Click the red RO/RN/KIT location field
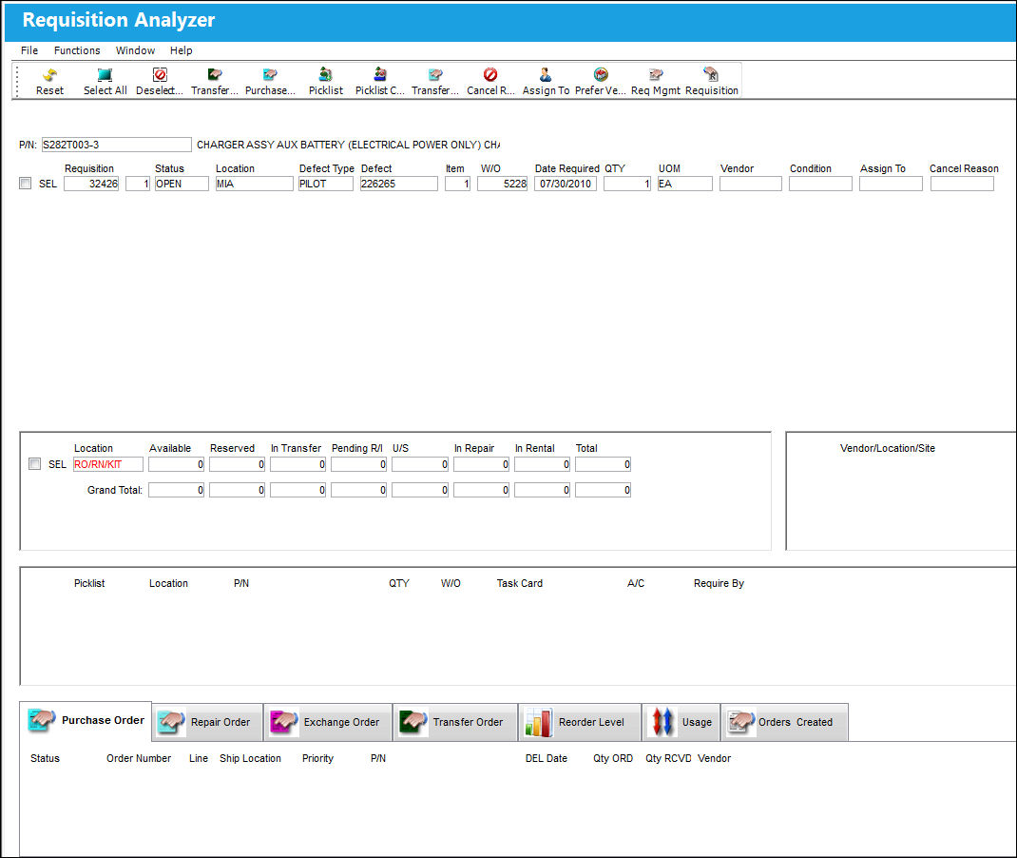This screenshot has height=858, width=1017. pyautogui.click(x=108, y=464)
